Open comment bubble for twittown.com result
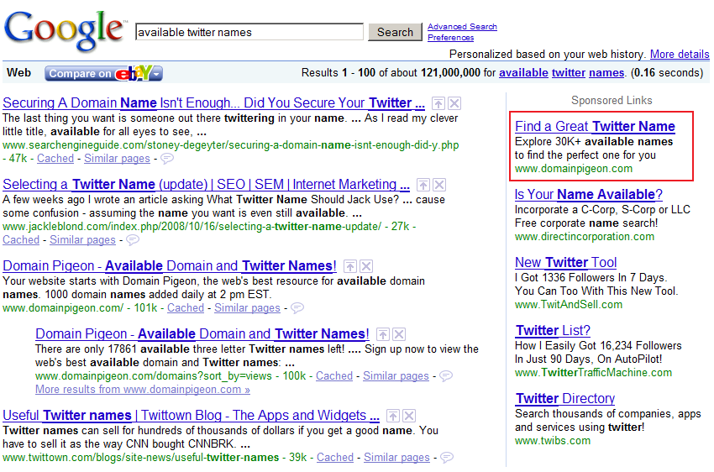This screenshot has height=472, width=714. (447, 458)
